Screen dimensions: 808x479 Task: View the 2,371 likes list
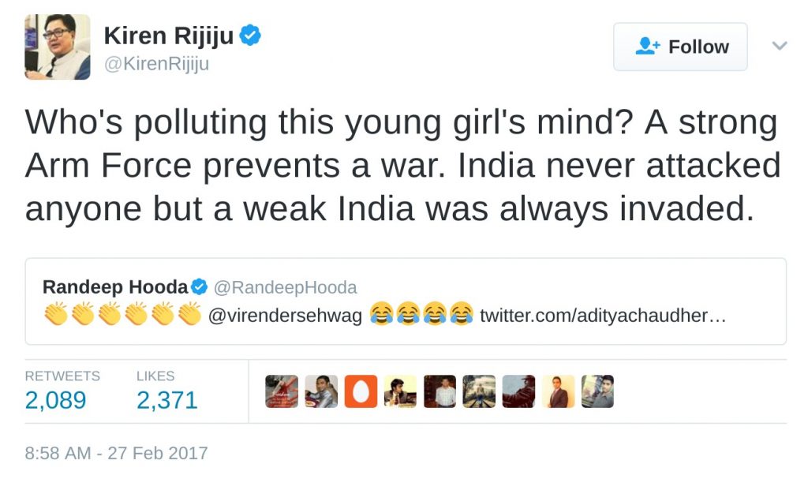tap(166, 400)
